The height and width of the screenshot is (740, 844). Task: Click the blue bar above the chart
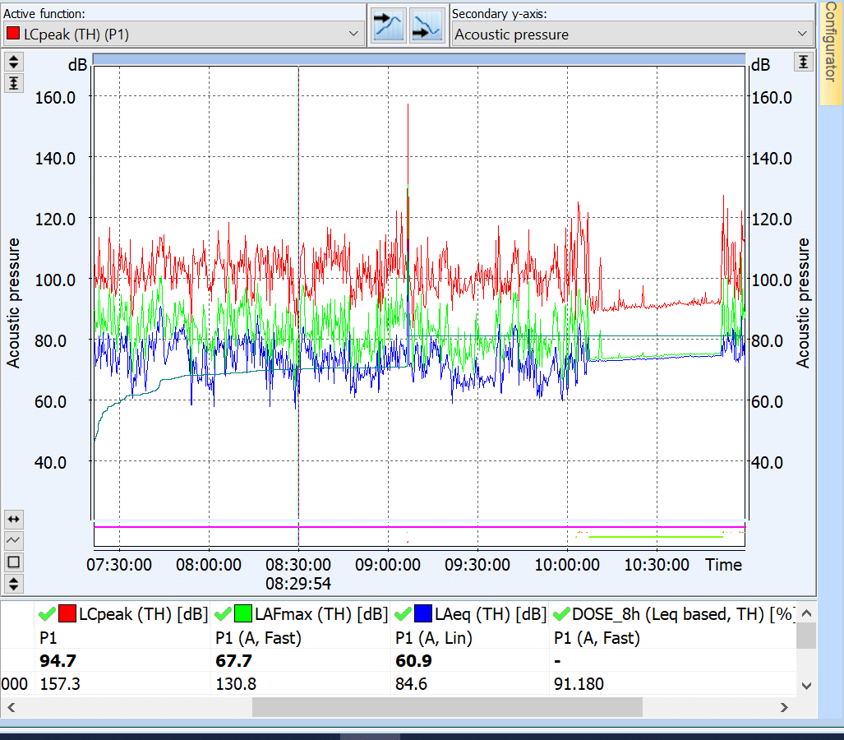pyautogui.click(x=419, y=59)
